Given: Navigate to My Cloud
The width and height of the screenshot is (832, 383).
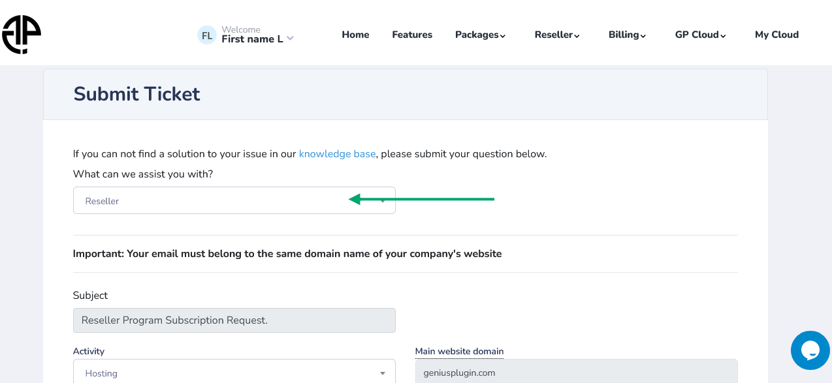Looking at the screenshot, I should pos(776,35).
